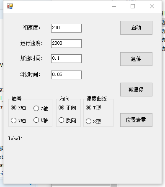Image resolution: width=165 pixels, height=187 pixels.
Task: Click the 位置清零 position reset button
Action: point(136,120)
